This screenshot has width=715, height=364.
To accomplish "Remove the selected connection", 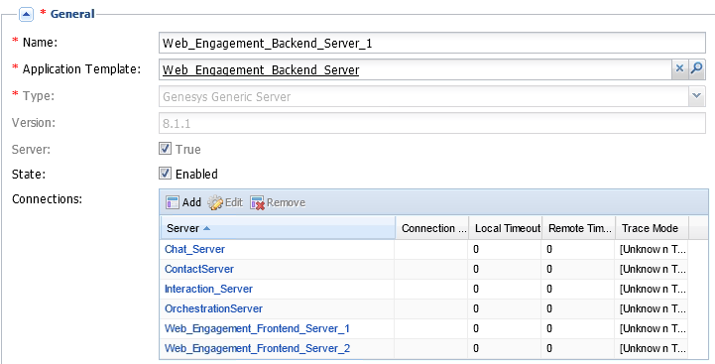I will [x=278, y=202].
